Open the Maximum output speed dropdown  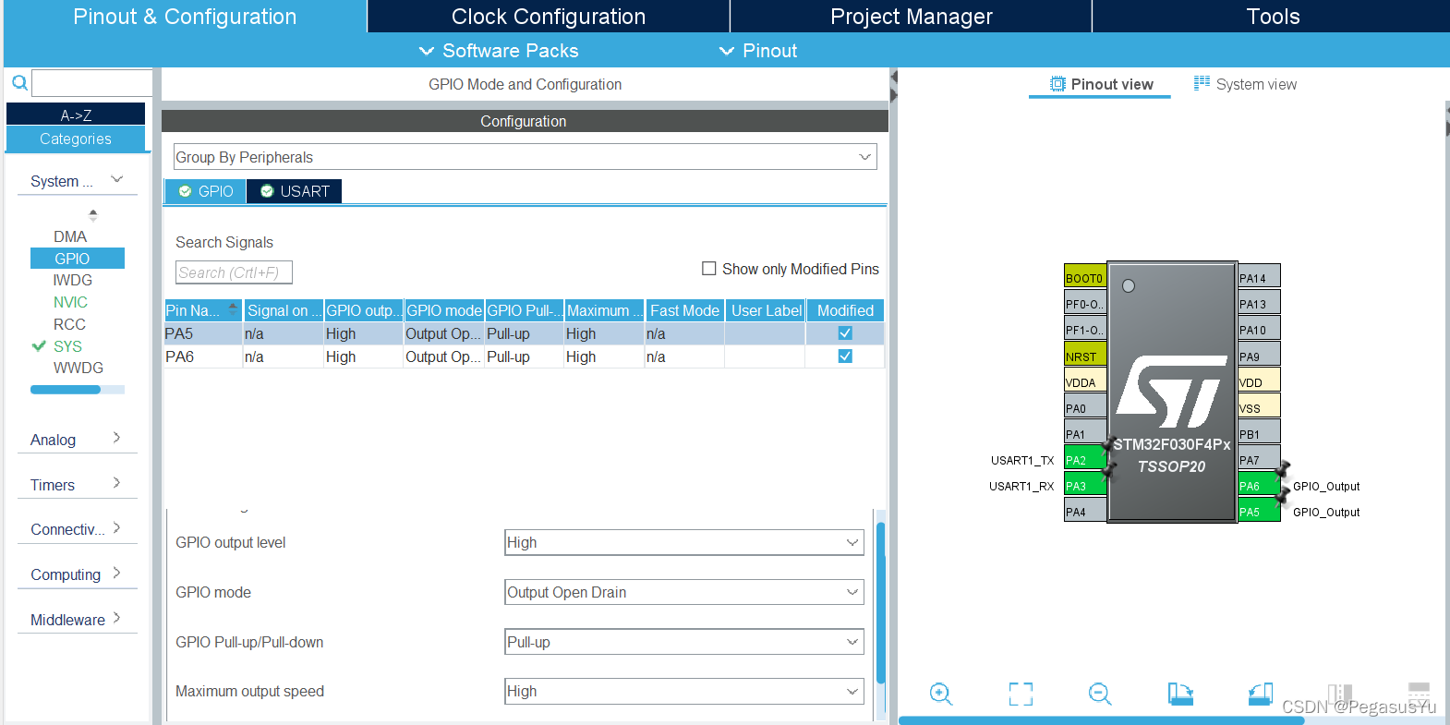coord(684,691)
